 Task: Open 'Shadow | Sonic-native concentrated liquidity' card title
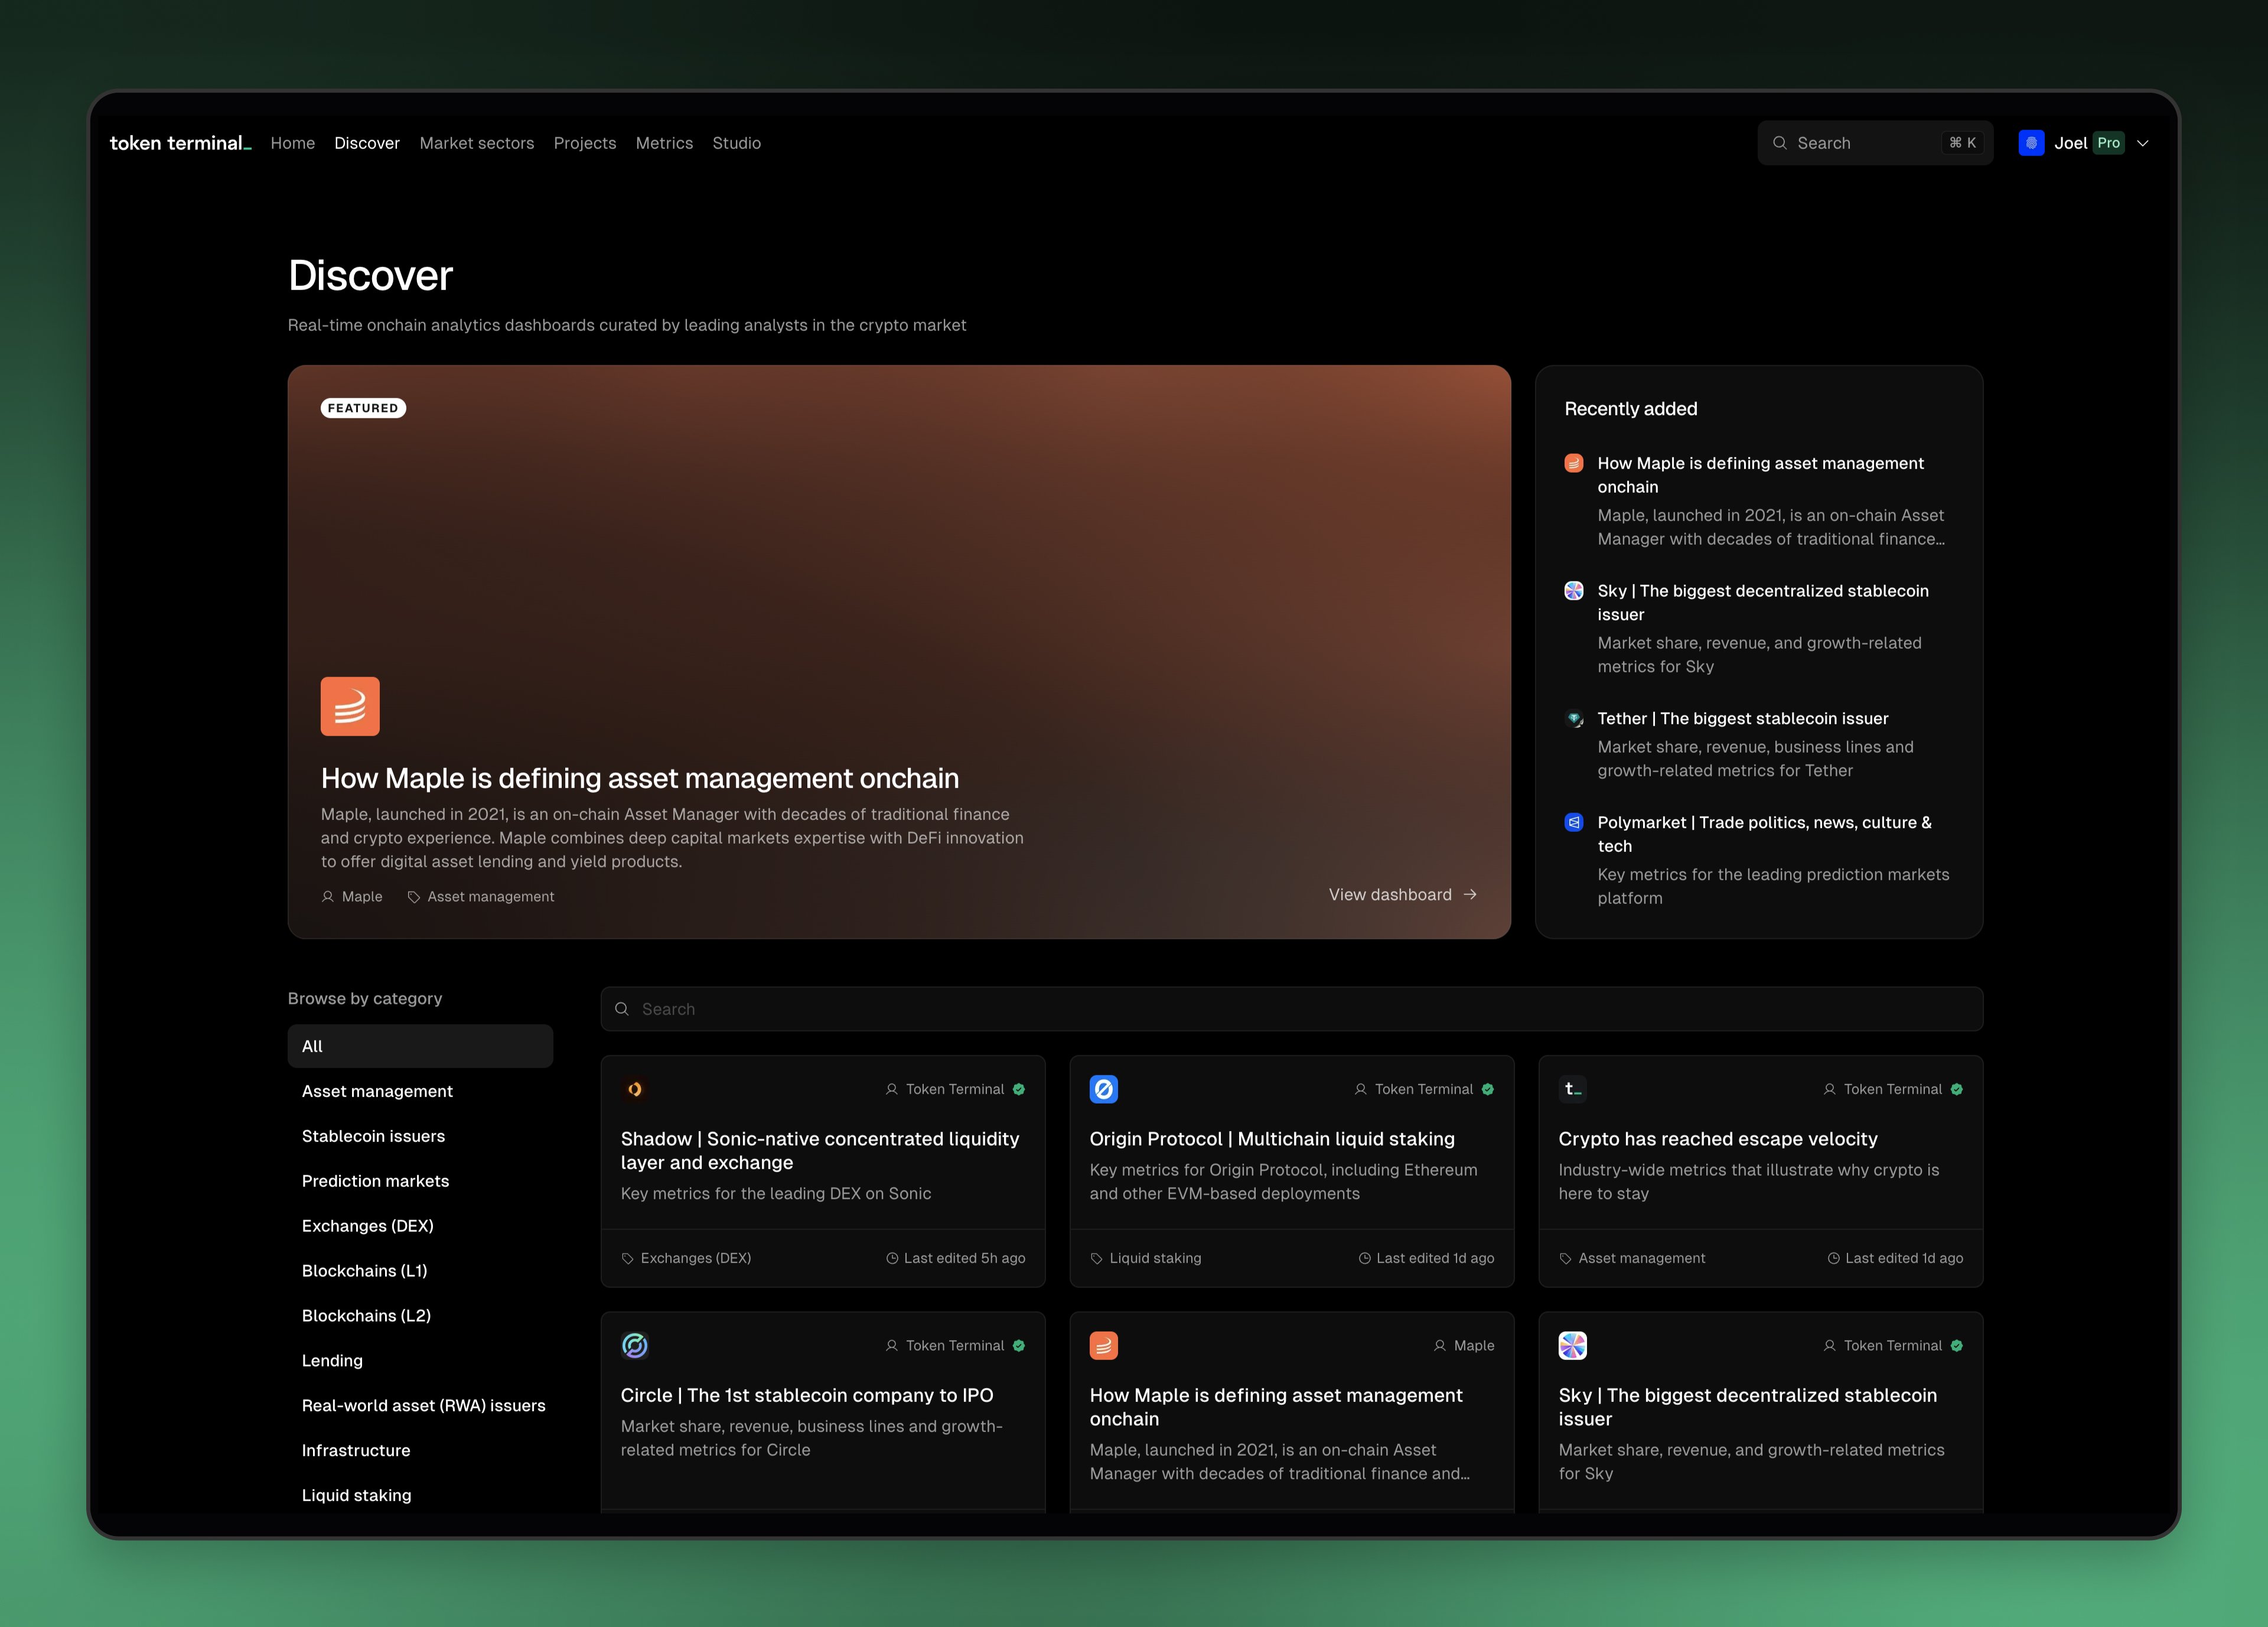(820, 1151)
